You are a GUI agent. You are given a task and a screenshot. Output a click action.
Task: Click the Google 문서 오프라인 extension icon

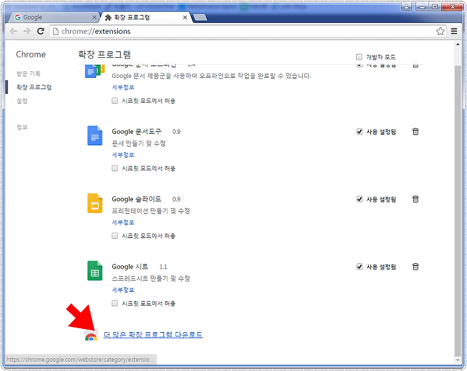pos(95,71)
